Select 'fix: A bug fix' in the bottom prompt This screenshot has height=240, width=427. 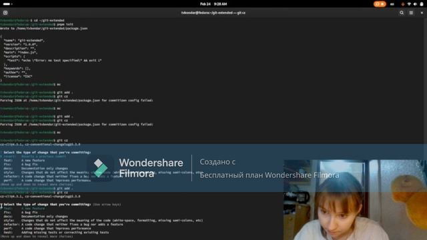(x=21, y=212)
